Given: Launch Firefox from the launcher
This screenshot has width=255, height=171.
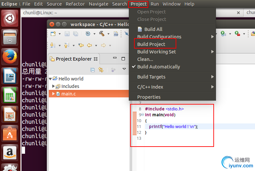Looking at the screenshot, I should pos(10,57).
